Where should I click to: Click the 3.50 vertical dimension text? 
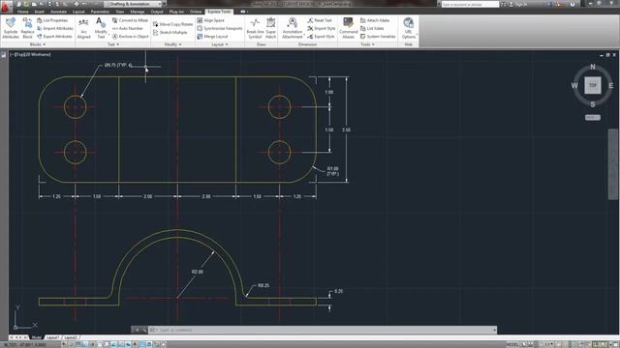click(x=346, y=130)
